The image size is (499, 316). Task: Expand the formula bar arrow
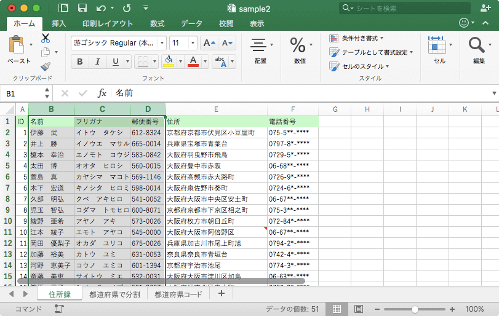click(494, 93)
